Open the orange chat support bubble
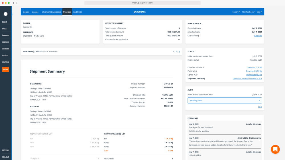 tap(275, 149)
